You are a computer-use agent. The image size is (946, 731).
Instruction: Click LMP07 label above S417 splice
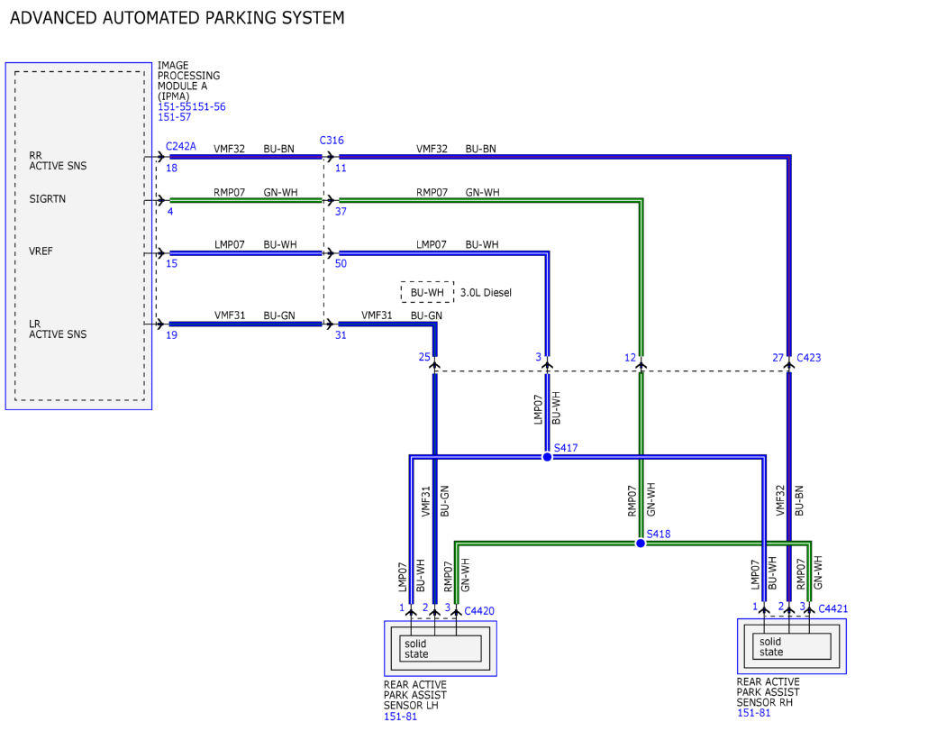click(538, 409)
